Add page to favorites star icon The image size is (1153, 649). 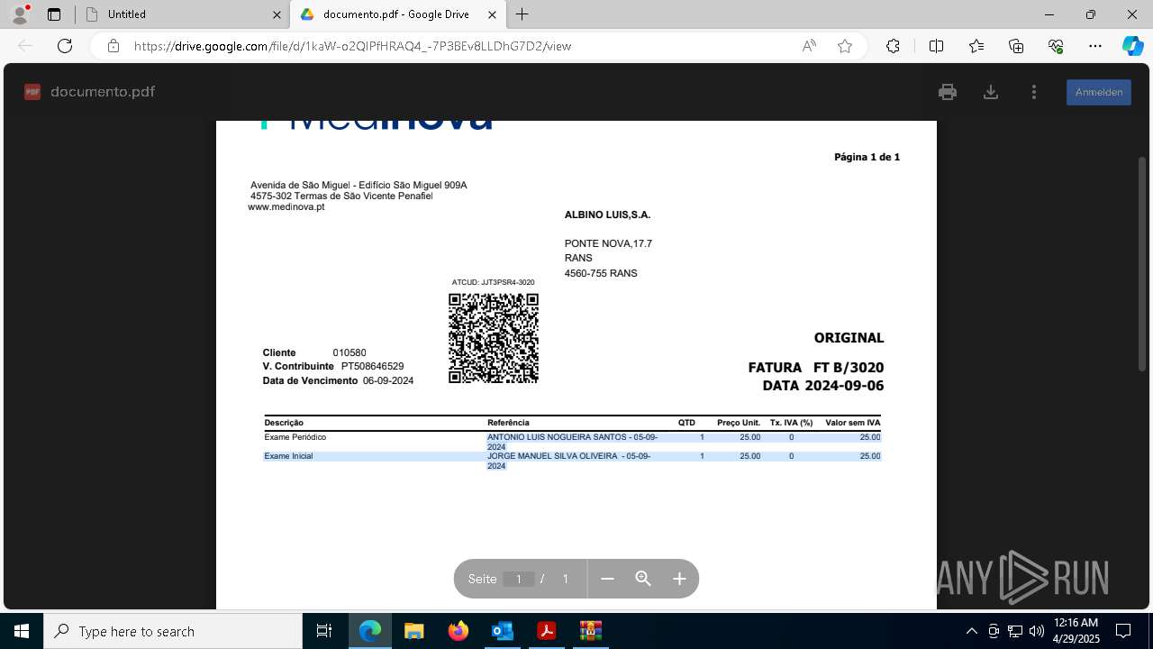[x=845, y=46]
